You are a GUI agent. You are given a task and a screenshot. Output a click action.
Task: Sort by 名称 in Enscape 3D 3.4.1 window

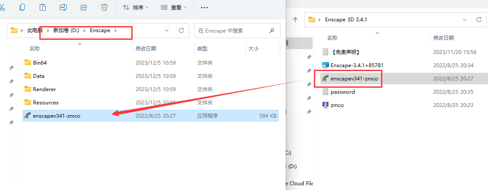tap(332, 38)
